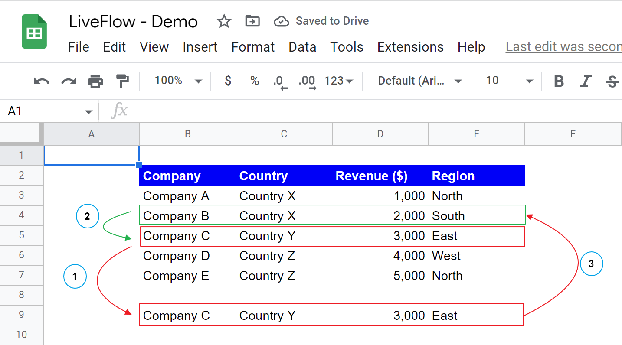This screenshot has width=622, height=345.
Task: Click the Undo icon
Action: [x=41, y=81]
